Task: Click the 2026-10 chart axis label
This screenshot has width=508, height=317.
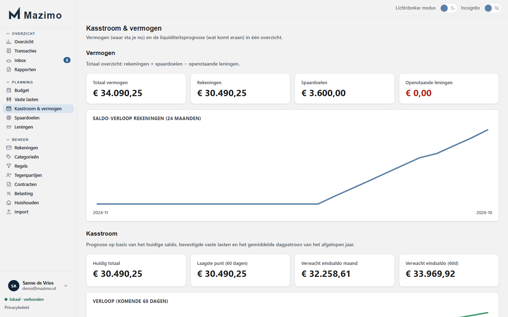Action: point(484,213)
